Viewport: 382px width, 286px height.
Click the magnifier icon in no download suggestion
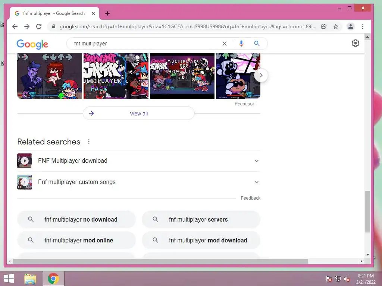[31, 219]
